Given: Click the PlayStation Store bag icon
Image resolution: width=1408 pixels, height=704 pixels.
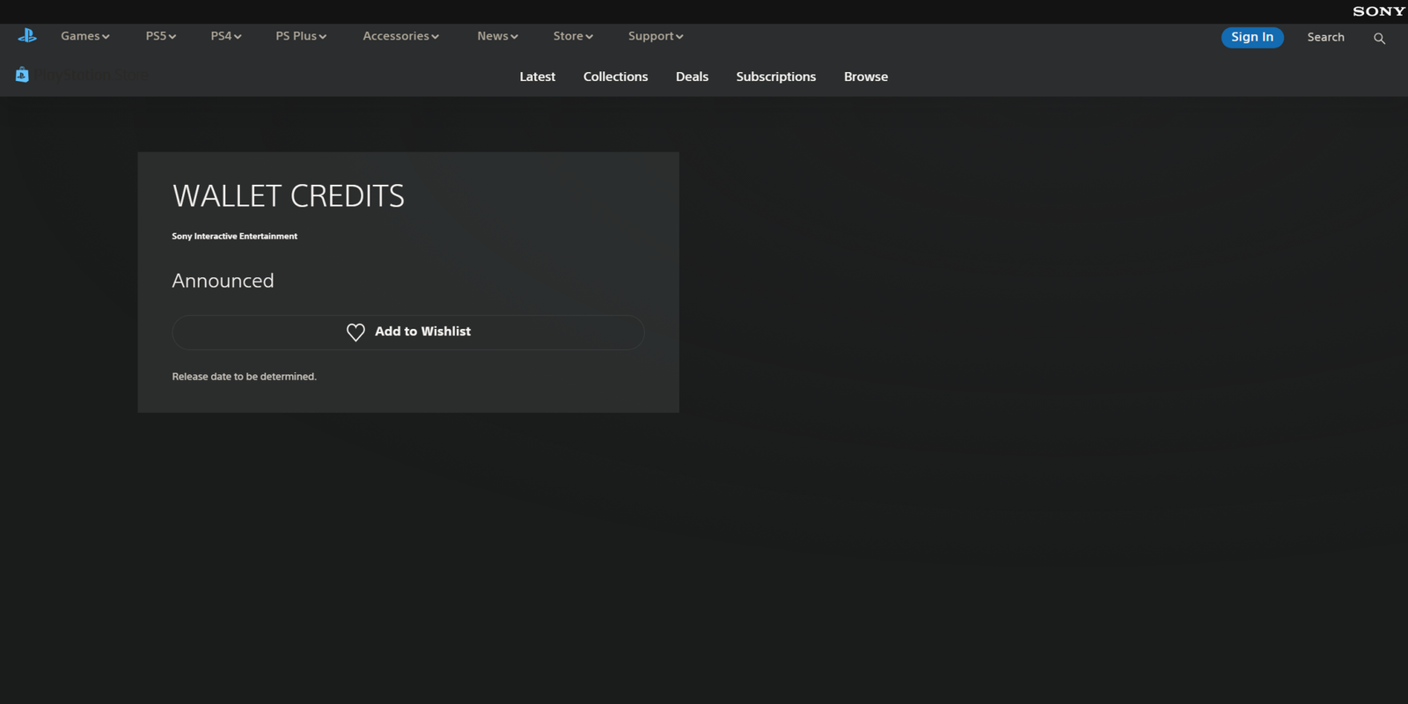Looking at the screenshot, I should (22, 76).
